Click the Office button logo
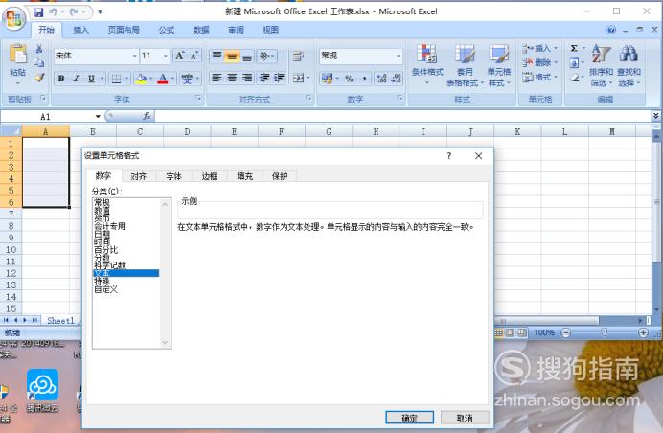Screen dimensions: 663x433 14,18
